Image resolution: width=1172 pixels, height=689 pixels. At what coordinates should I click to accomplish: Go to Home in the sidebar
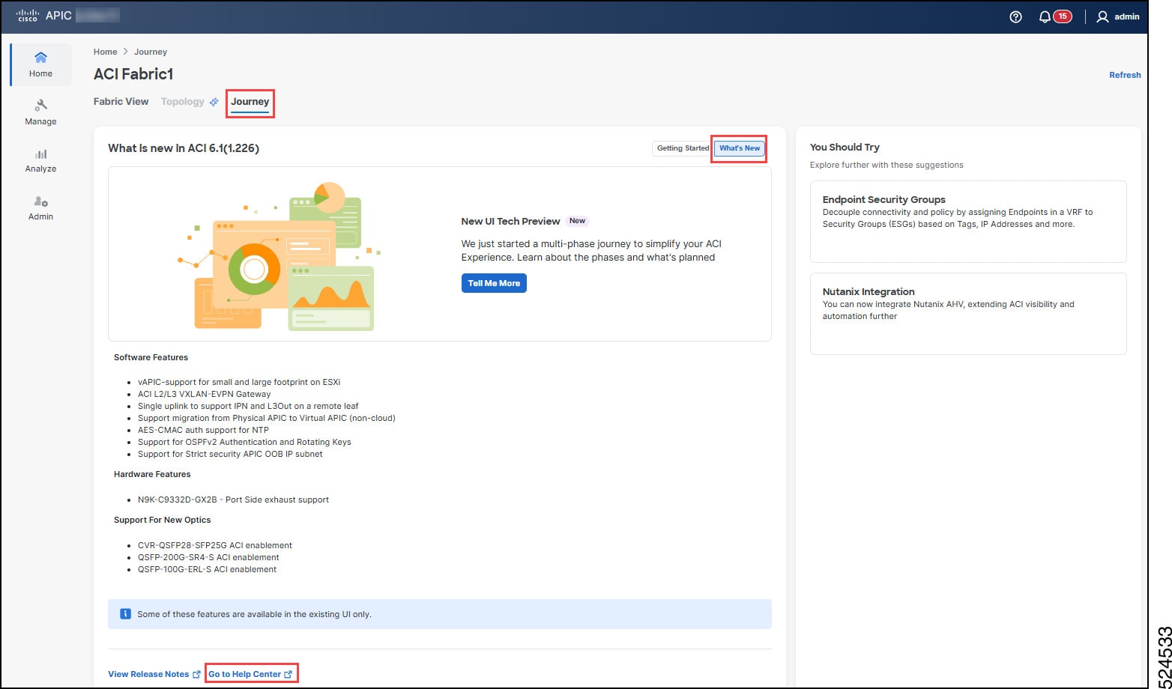point(41,64)
